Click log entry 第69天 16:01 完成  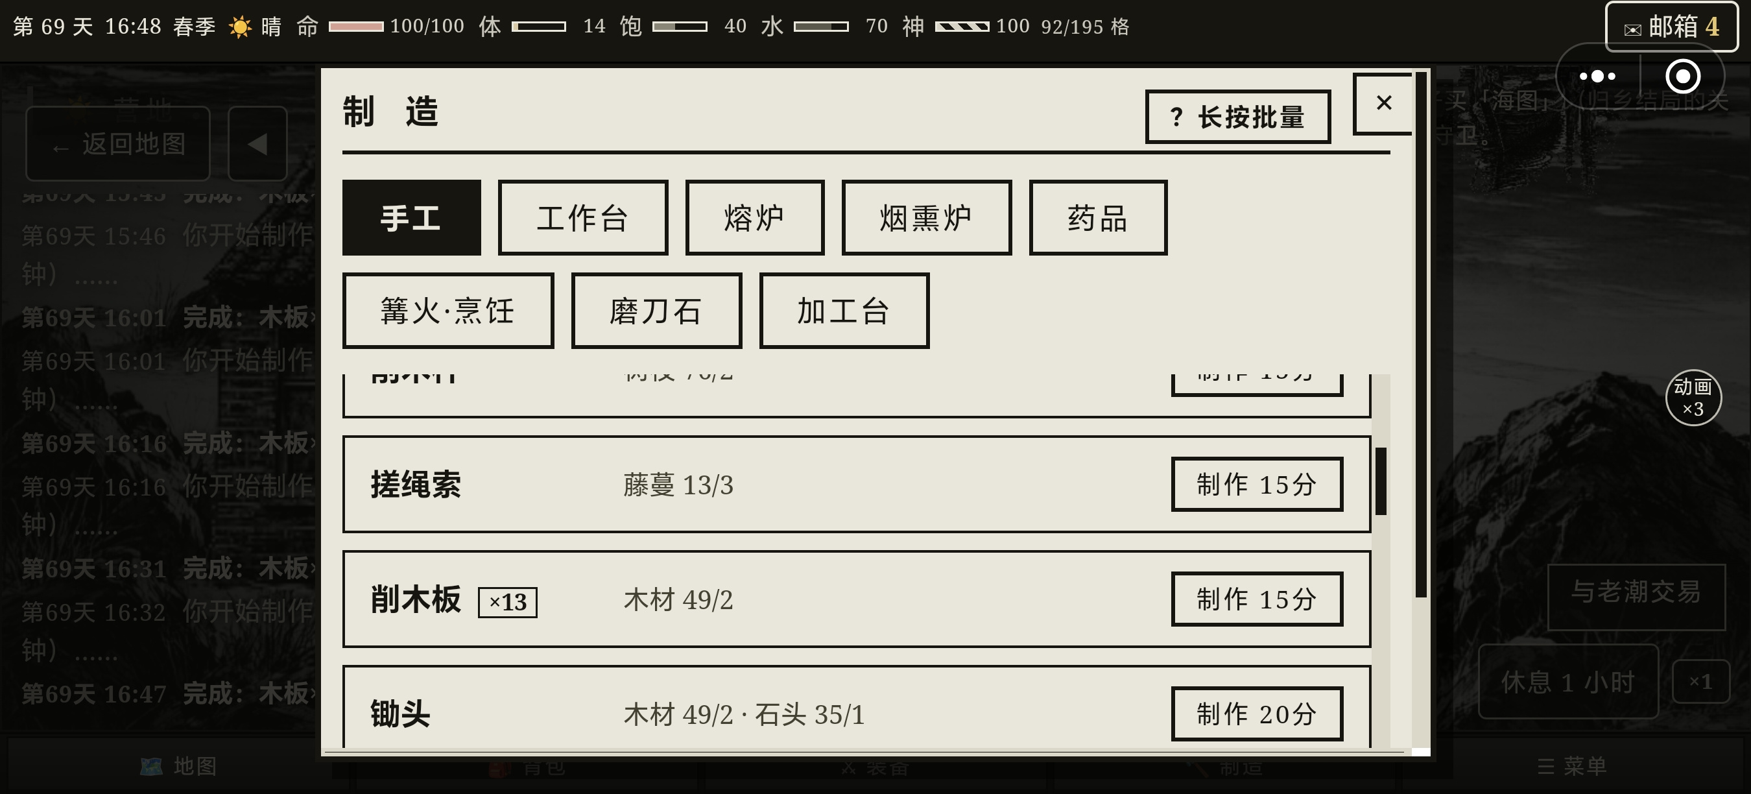tap(170, 317)
